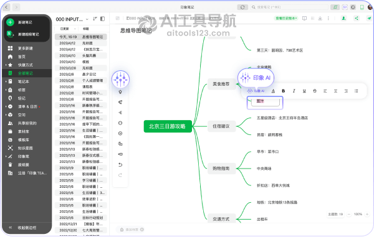Expand the 清单 & 日历 arrow
This screenshot has width=374, height=237.
tap(6, 106)
